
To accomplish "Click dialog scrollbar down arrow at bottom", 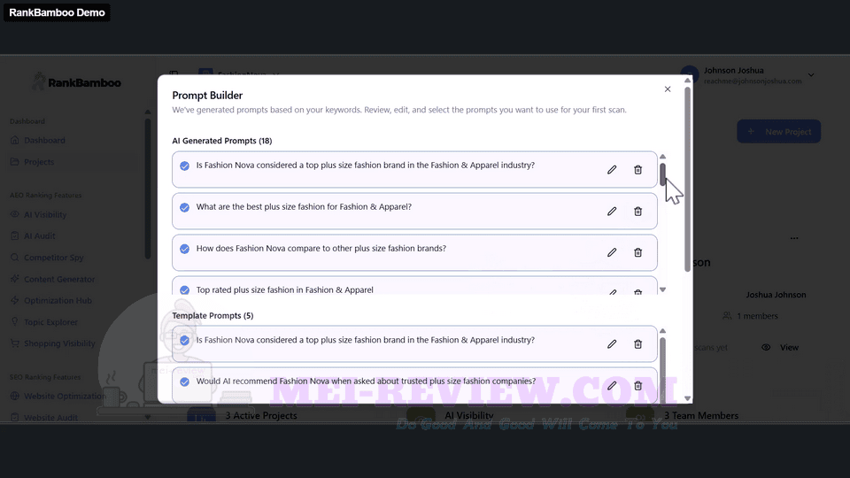I will click(x=687, y=398).
